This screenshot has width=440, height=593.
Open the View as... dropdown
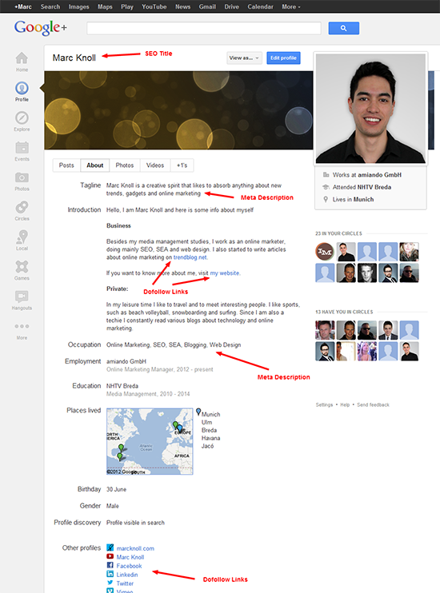tap(244, 58)
